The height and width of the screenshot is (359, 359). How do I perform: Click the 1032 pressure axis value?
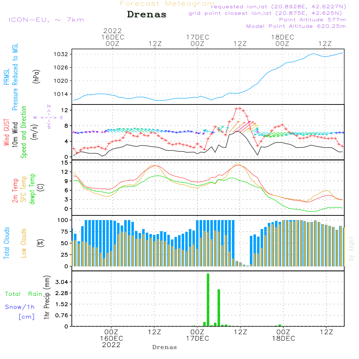pyautogui.click(x=61, y=54)
